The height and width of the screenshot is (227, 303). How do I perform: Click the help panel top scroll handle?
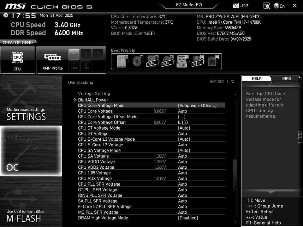tap(271, 84)
